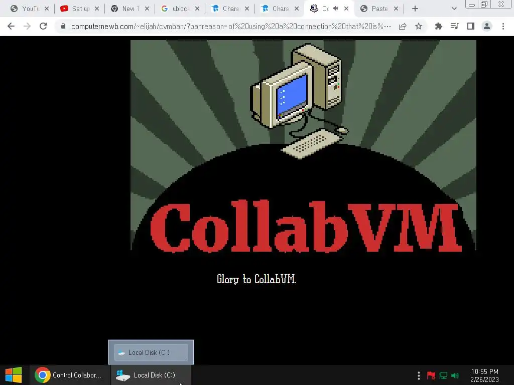Image resolution: width=514 pixels, height=385 pixels.
Task: Open the network status tray icon
Action: coord(443,375)
